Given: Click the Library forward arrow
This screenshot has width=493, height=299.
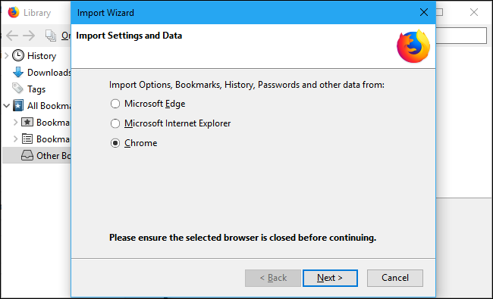Looking at the screenshot, I should pyautogui.click(x=29, y=36).
